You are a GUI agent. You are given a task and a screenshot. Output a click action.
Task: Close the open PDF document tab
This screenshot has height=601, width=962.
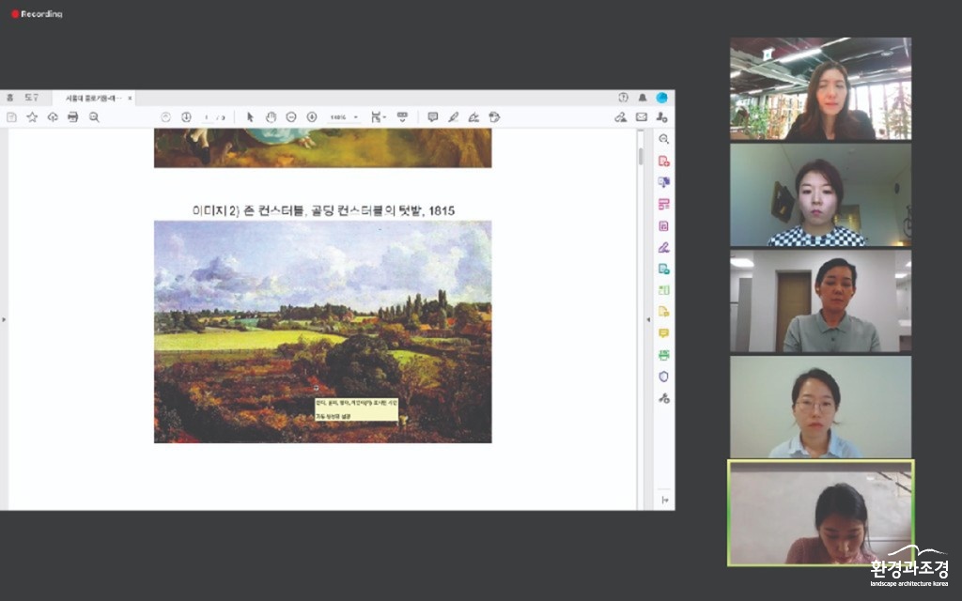tap(130, 98)
